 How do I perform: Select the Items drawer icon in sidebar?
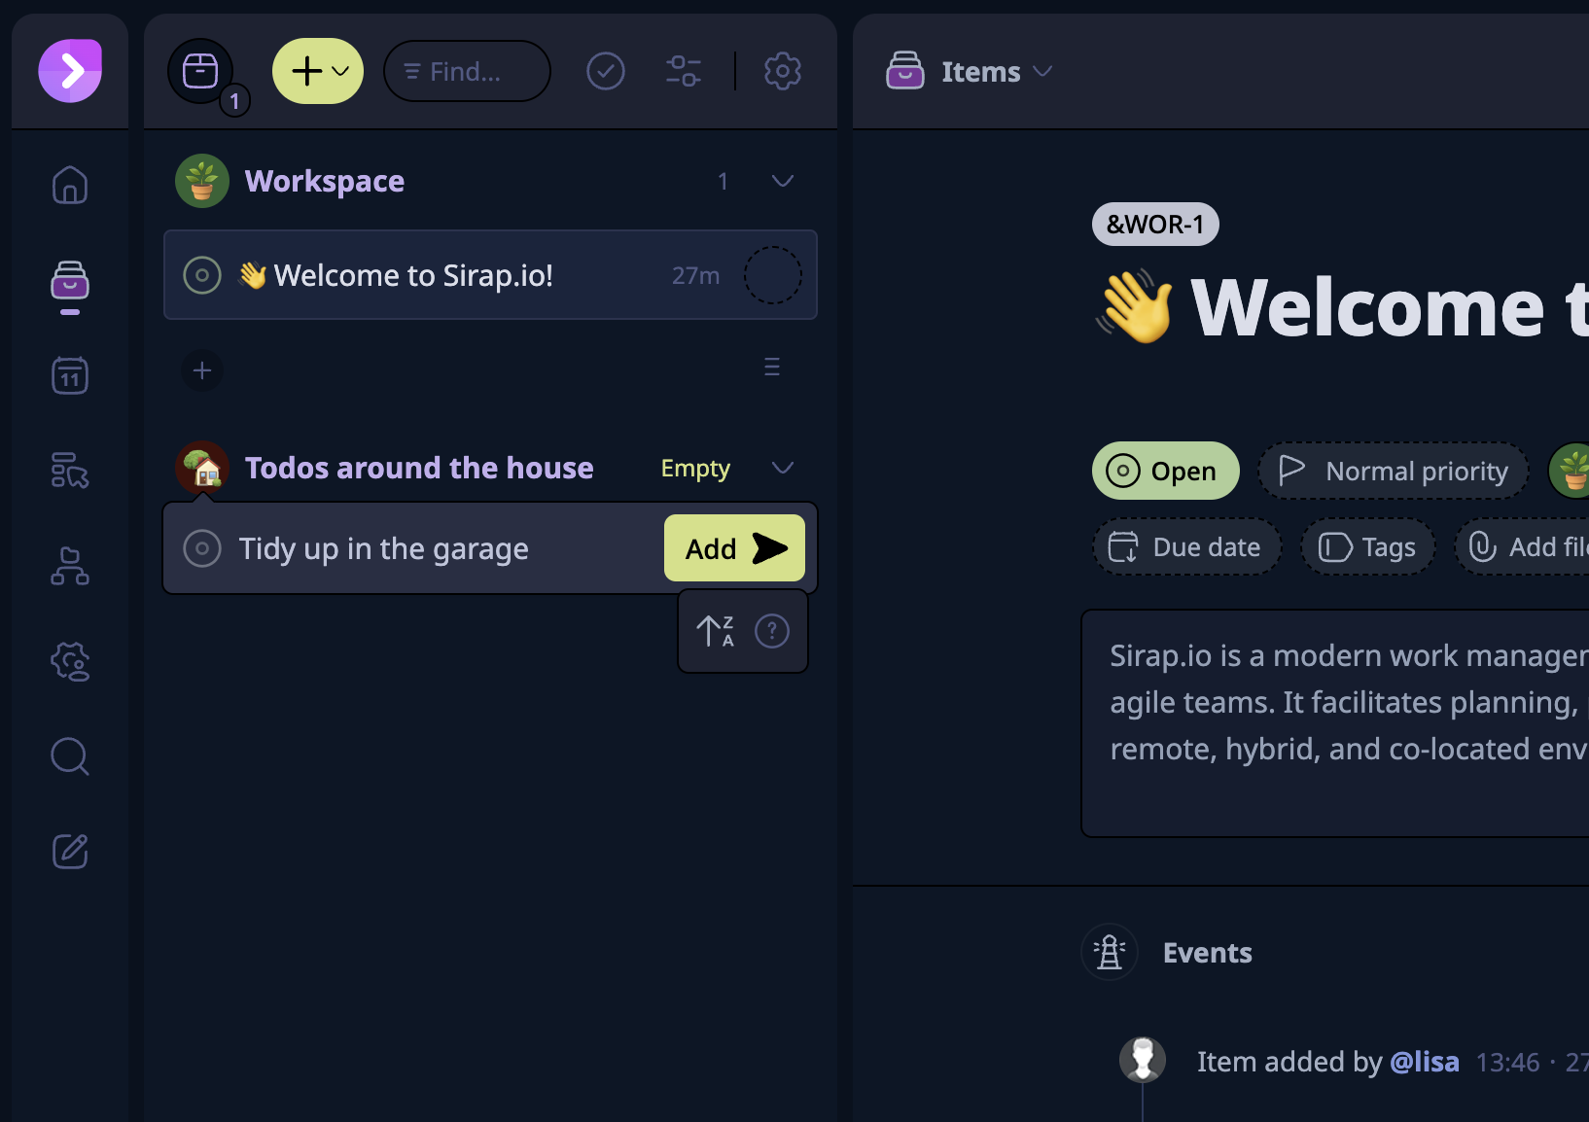coord(69,282)
